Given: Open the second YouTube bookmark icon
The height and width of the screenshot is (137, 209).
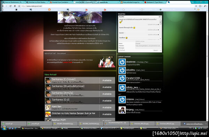Looking at the screenshot, I should pyautogui.click(x=105, y=10).
